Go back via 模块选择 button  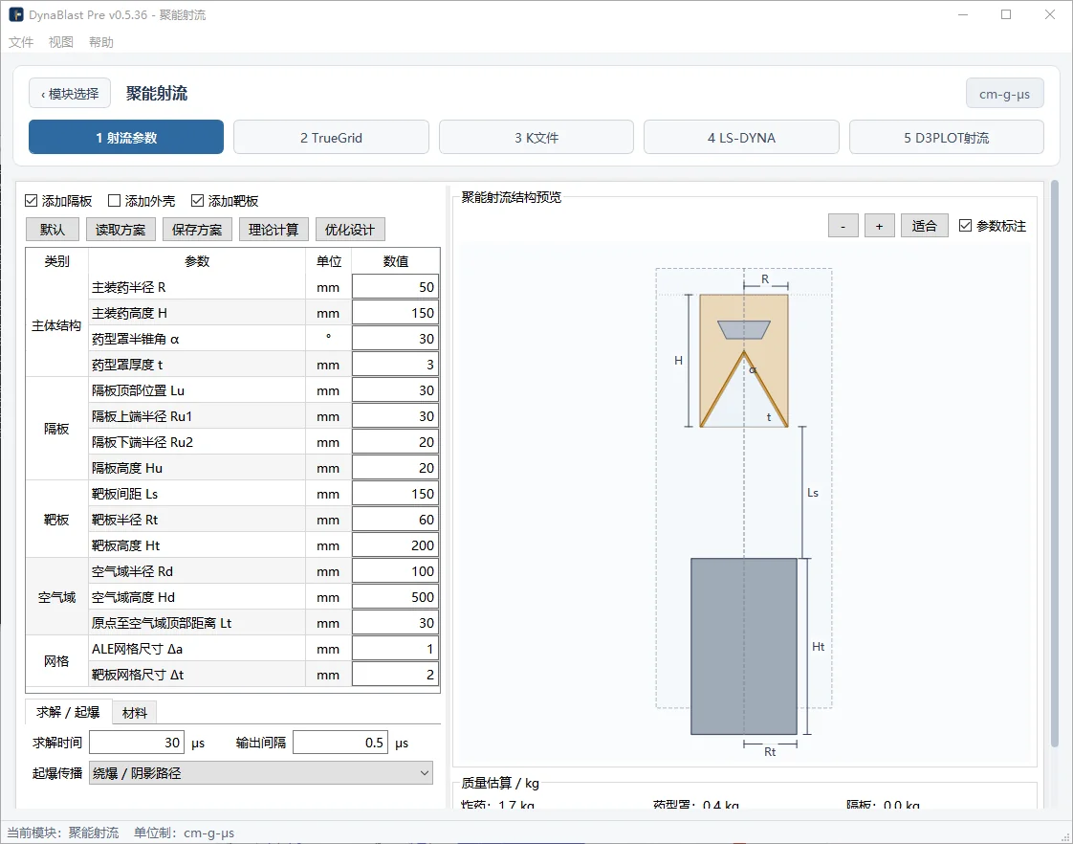coord(70,93)
